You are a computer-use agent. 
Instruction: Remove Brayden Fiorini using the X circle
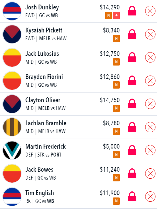point(150,81)
